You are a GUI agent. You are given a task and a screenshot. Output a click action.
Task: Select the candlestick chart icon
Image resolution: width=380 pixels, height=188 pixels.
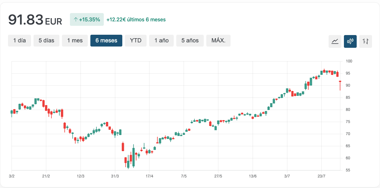350,41
